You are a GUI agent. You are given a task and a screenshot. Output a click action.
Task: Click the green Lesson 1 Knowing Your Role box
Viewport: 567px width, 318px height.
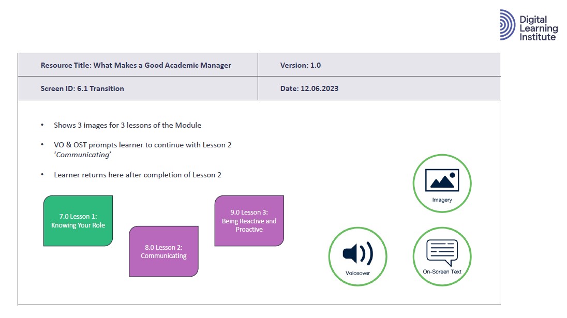pyautogui.click(x=78, y=221)
